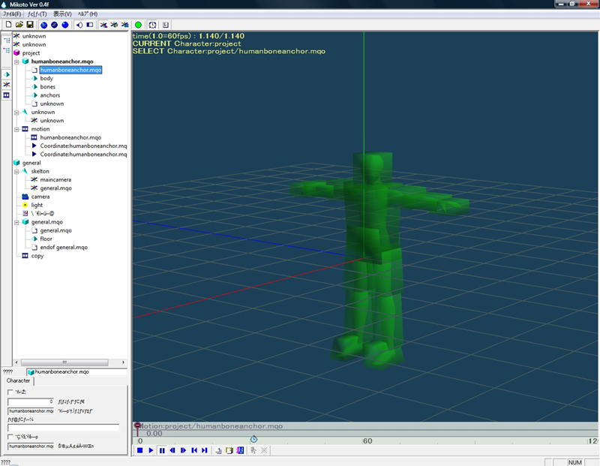Select the Character tab
This screenshot has height=466, width=600.
18,380
